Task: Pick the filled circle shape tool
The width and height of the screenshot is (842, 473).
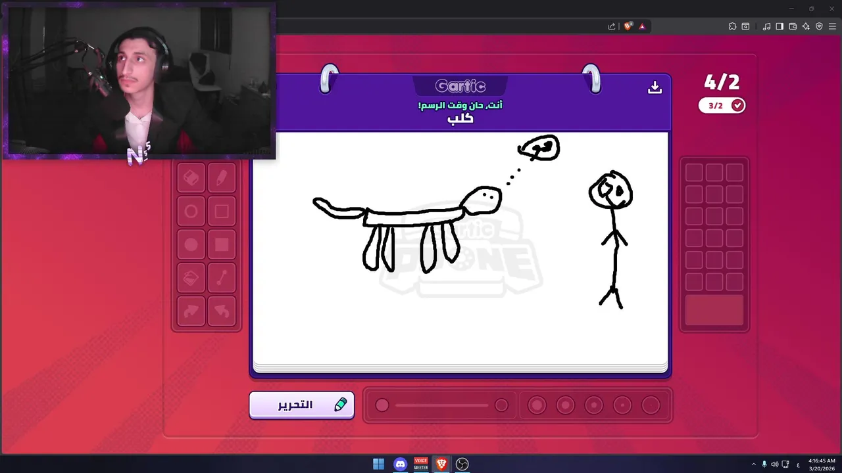Action: (x=191, y=245)
